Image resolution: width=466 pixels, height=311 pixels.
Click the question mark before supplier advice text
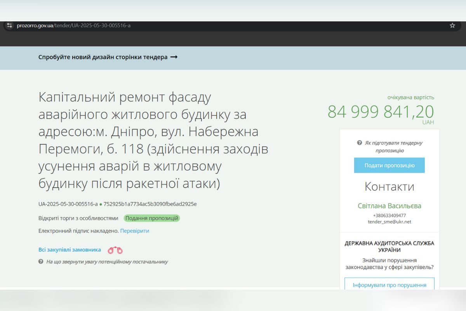(x=40, y=262)
